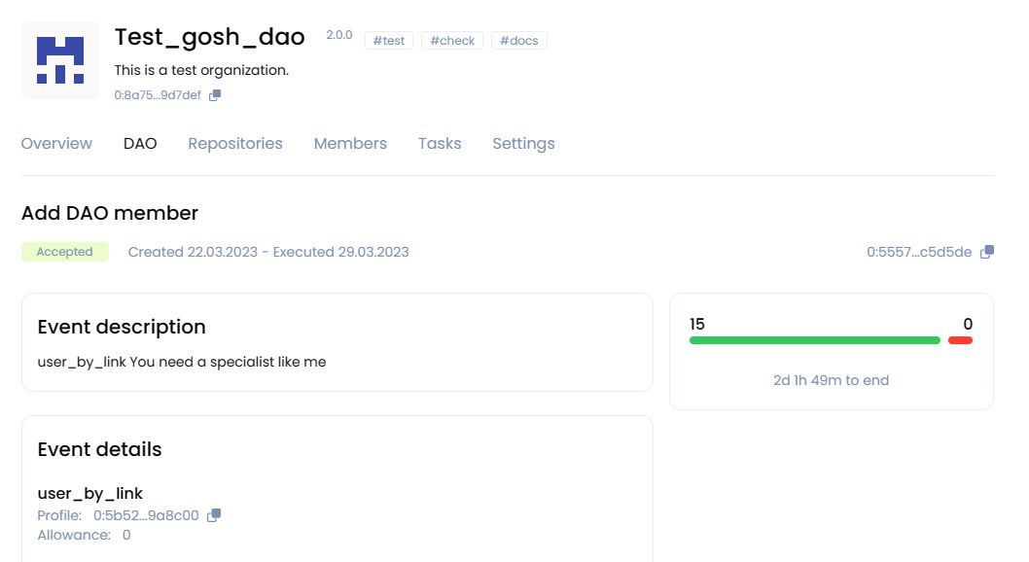Click the Test_gosh_dao logo avatar
The width and height of the screenshot is (1029, 562).
(x=60, y=60)
